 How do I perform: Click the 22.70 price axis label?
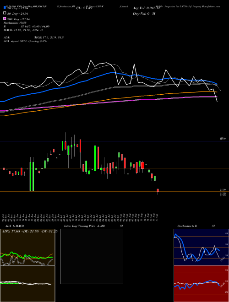[223, 138]
